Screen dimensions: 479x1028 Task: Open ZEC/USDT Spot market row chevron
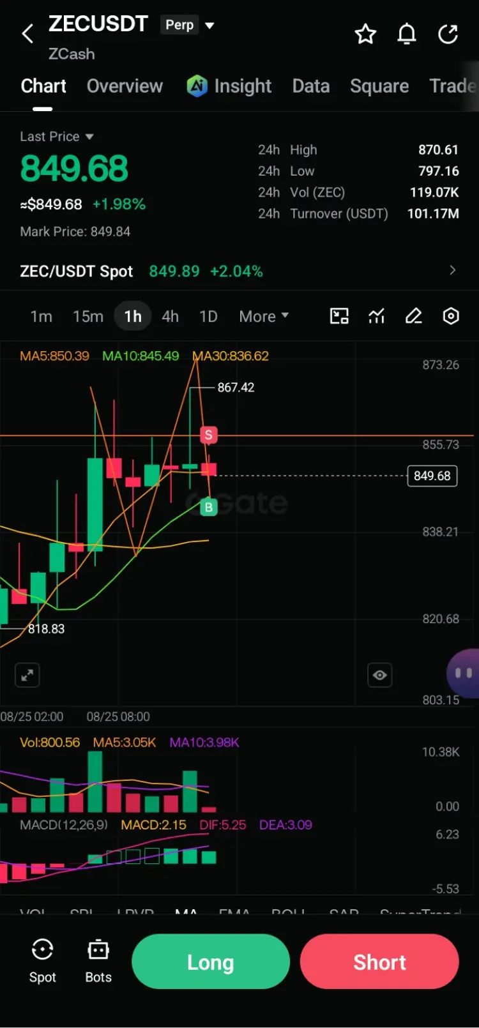[452, 270]
